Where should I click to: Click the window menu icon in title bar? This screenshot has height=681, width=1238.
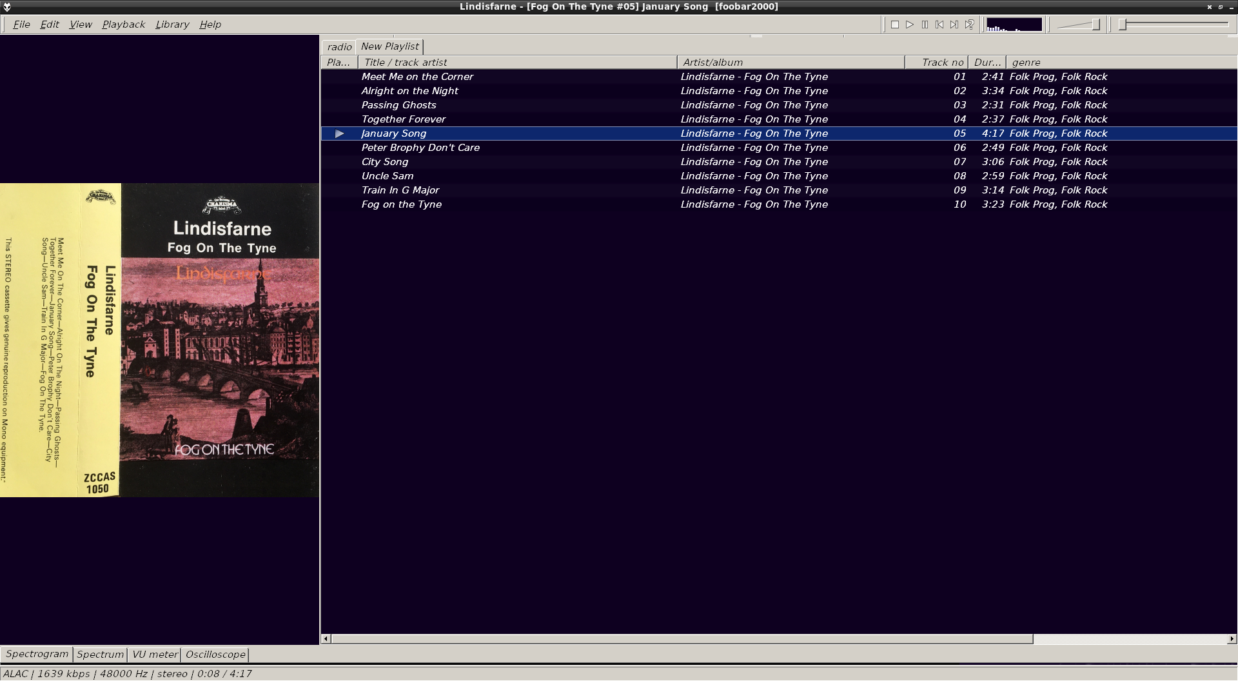[x=7, y=6]
